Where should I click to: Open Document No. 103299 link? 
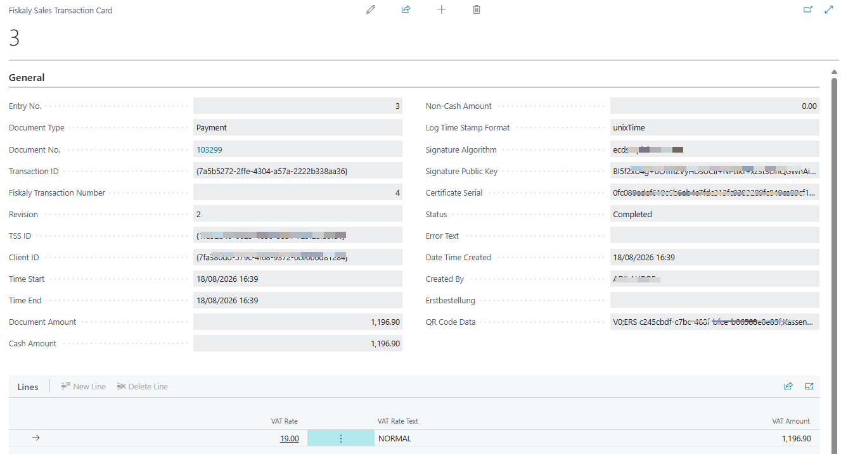click(x=209, y=149)
